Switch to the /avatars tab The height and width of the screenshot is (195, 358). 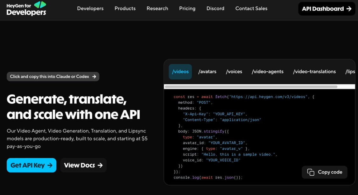(207, 72)
